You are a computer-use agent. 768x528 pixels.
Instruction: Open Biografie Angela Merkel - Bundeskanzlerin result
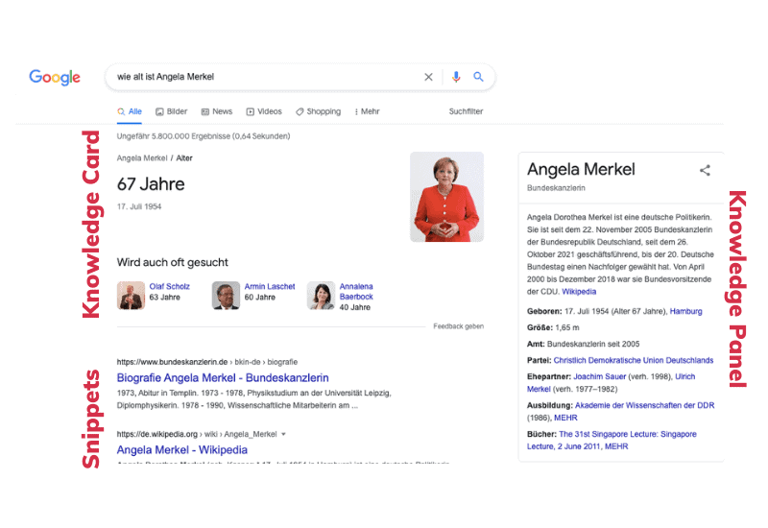[223, 377]
